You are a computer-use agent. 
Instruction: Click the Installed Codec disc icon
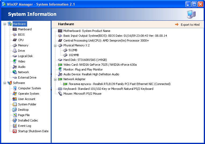point(15,120)
